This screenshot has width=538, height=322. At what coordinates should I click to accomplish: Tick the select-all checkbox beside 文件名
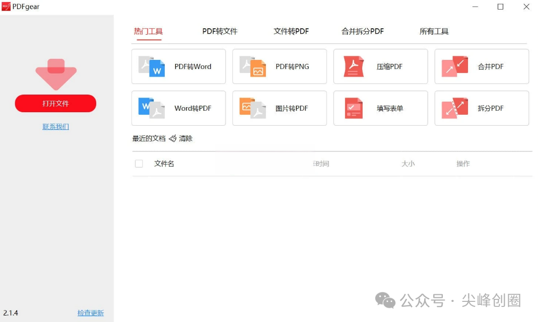point(139,164)
